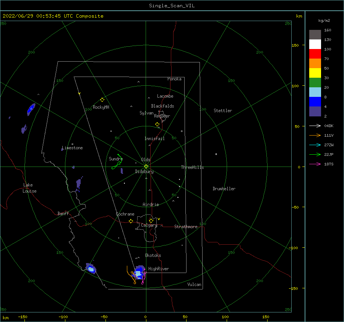Click the red 70-100 legend swatch
344x322 pixels.
315,54
